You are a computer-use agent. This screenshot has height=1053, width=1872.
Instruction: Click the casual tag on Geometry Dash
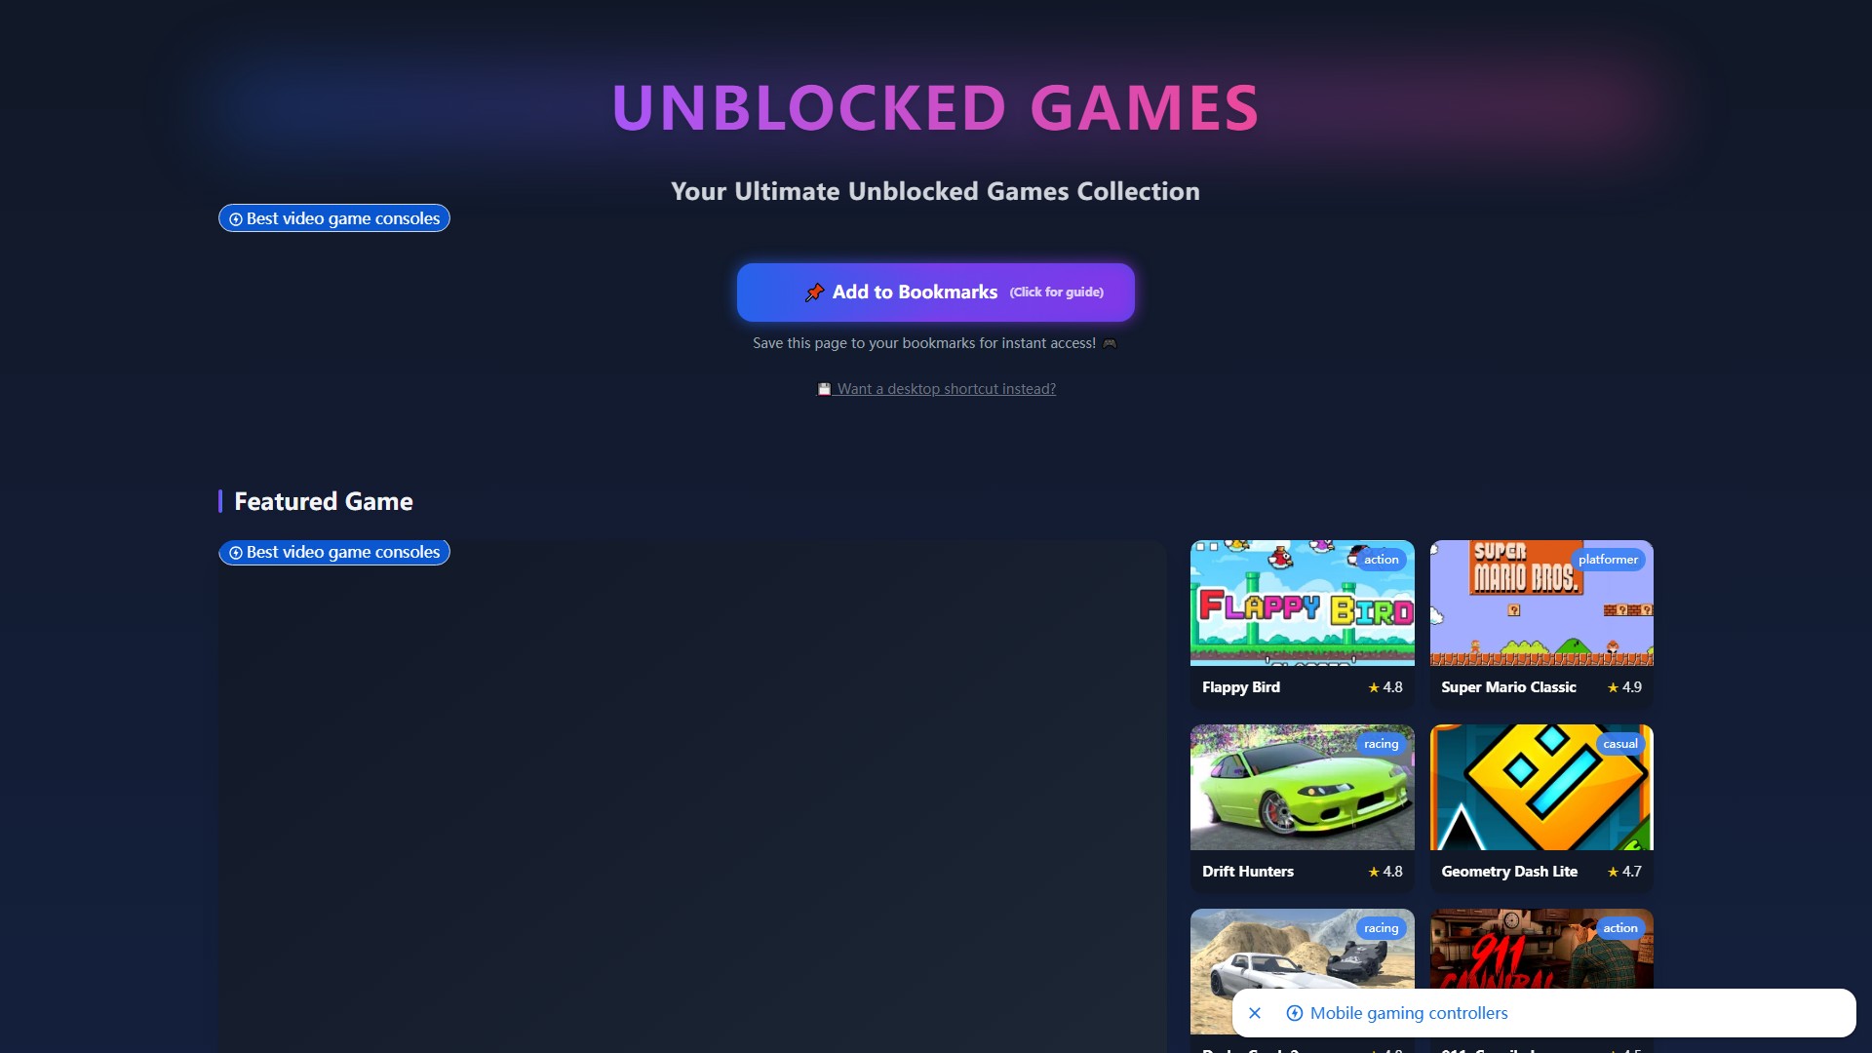pos(1620,744)
